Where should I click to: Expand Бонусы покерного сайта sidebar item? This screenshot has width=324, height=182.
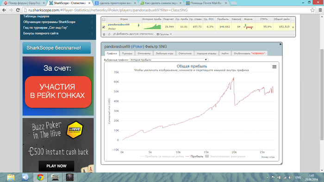pos(58,33)
